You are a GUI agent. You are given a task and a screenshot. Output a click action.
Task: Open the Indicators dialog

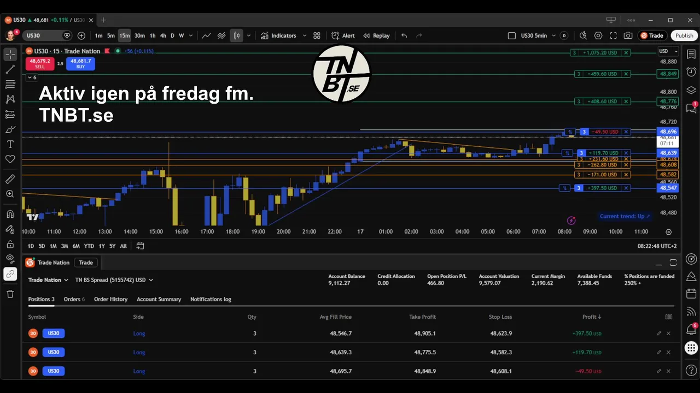tap(278, 35)
